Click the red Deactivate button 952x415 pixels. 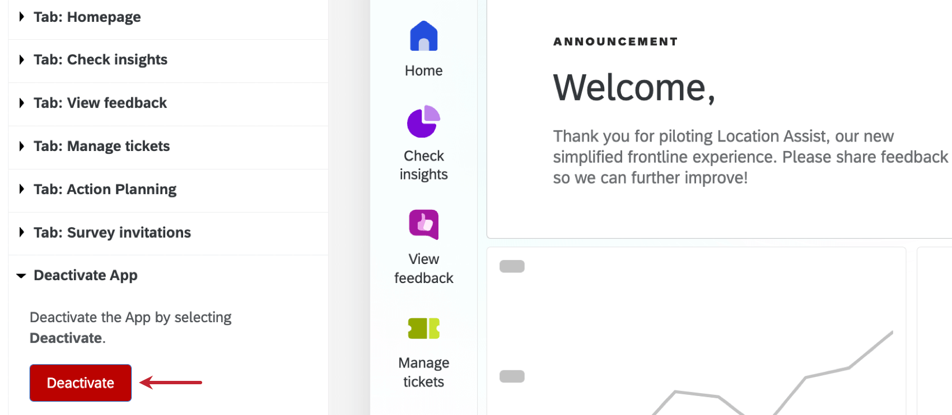[81, 383]
